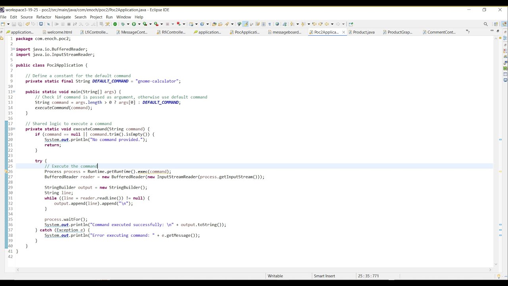Collapse the main method fold on line 11
508x286 pixels.
pyautogui.click(x=14, y=92)
